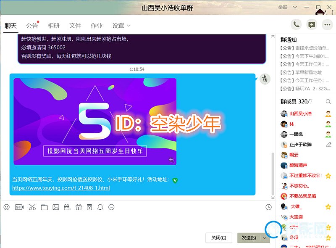
Task: Start a group voice call
Action: coord(296,25)
